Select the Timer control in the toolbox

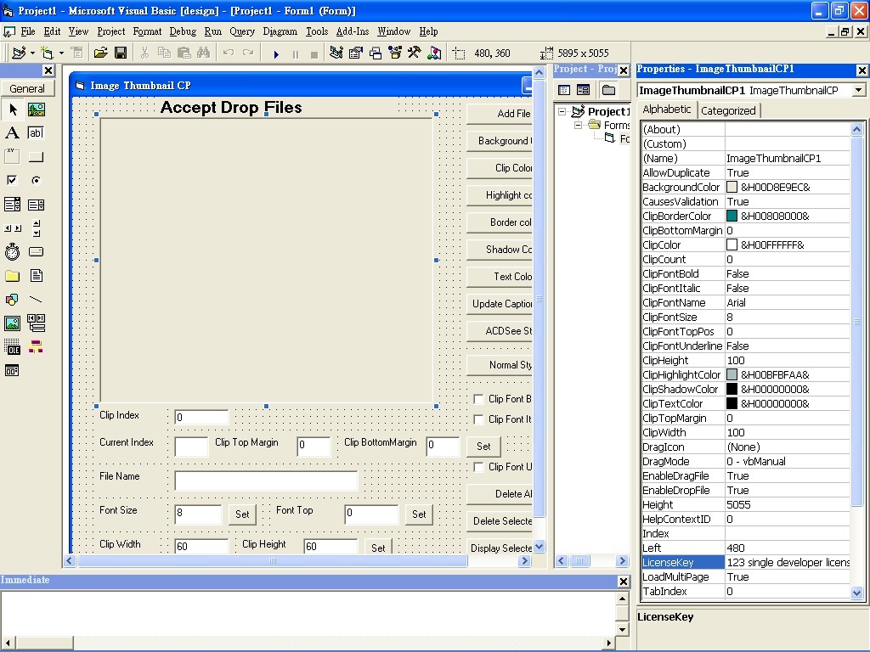(12, 252)
